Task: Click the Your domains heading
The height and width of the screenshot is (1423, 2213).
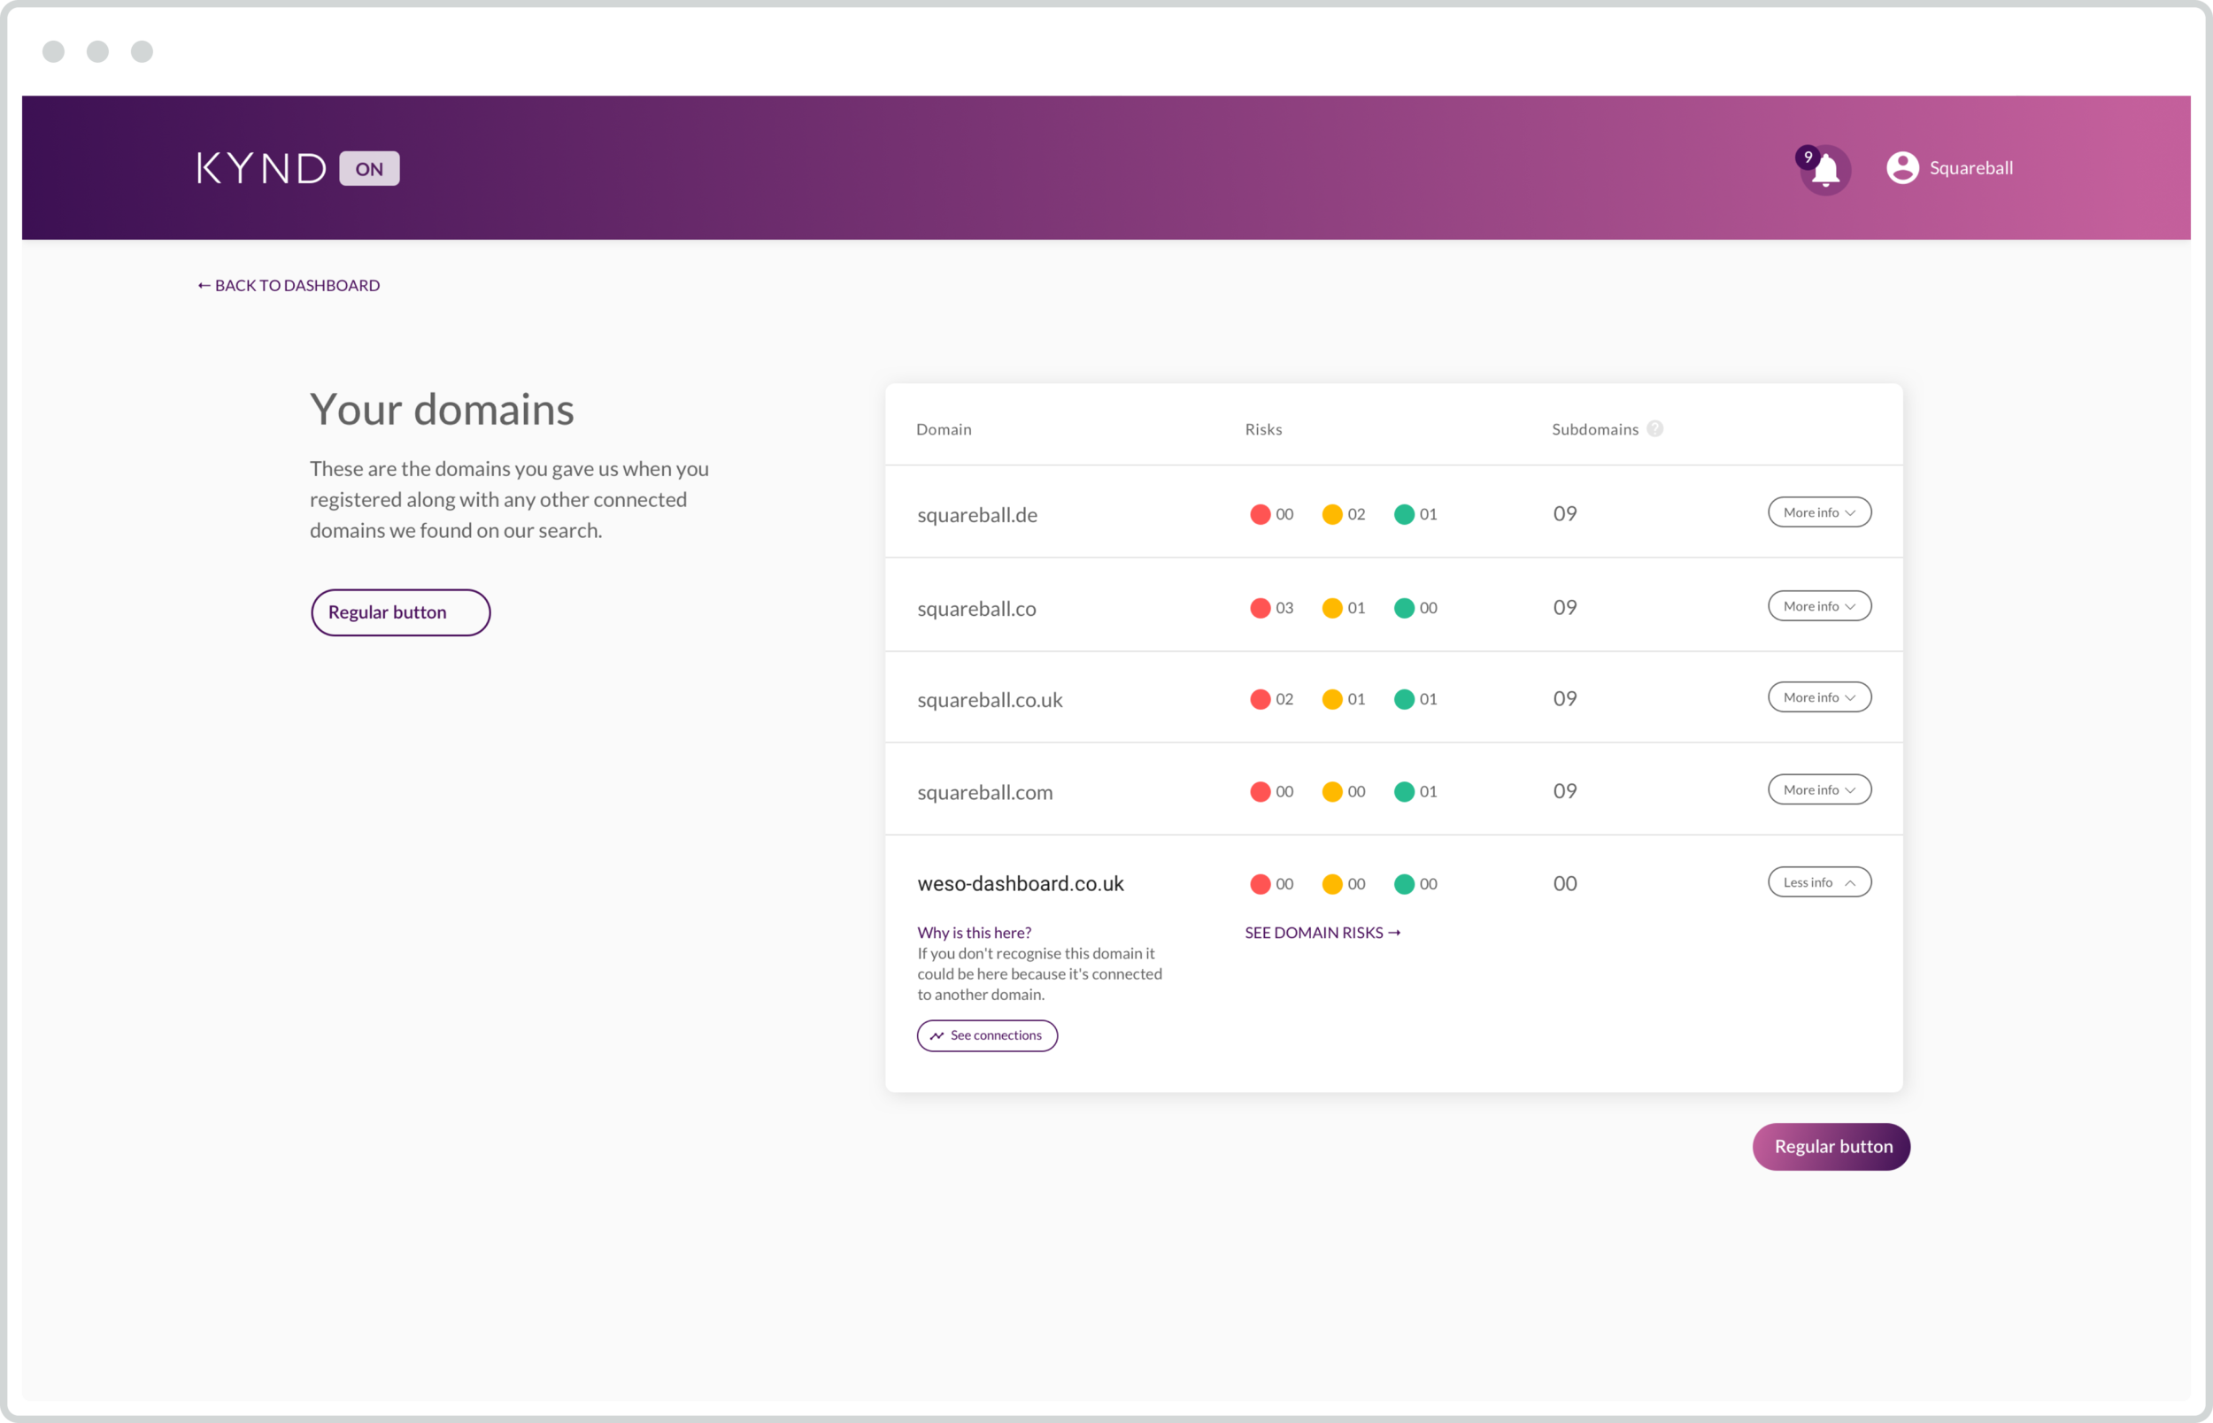Action: (442, 411)
